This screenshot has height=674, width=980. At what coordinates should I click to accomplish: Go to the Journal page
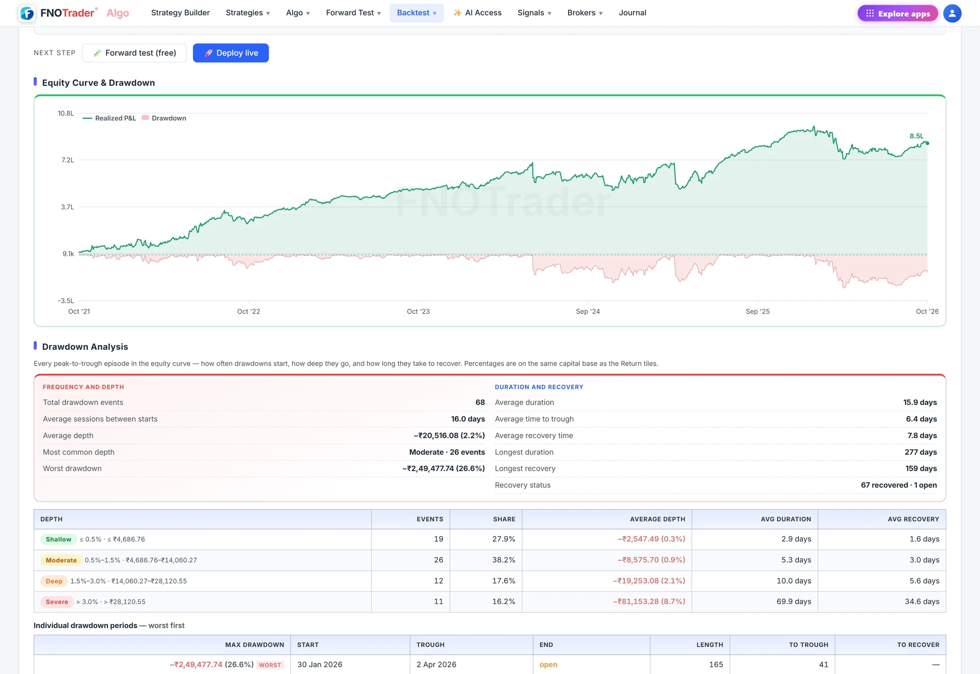632,13
